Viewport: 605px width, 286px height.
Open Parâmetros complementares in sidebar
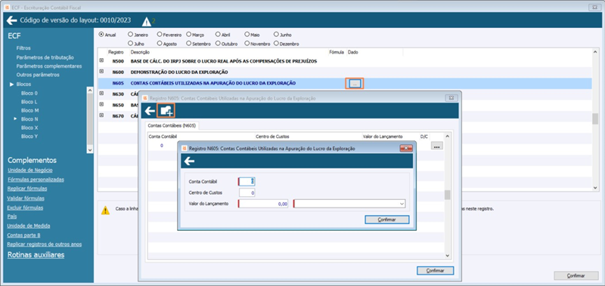(49, 66)
